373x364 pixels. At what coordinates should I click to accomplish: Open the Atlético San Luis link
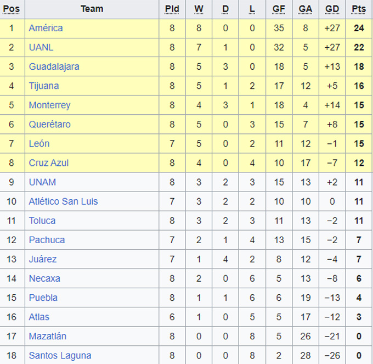point(63,201)
